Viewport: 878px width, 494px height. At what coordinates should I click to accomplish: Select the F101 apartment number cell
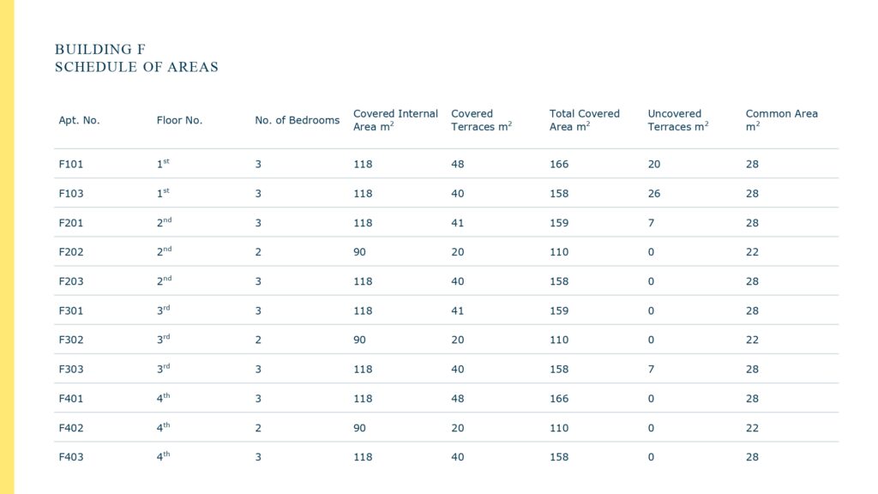coord(71,164)
